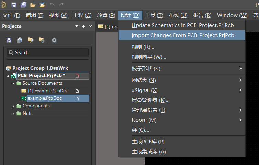Image resolution: width=259 pixels, height=165 pixels.
Task: Open Projects panel dropdown arrow
Action: (x=76, y=26)
